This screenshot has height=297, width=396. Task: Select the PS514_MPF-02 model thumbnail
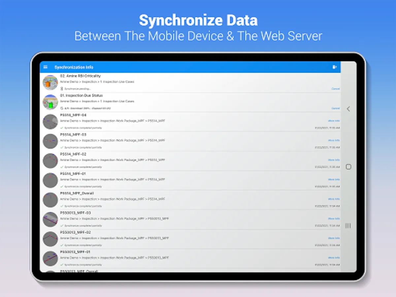(50, 161)
